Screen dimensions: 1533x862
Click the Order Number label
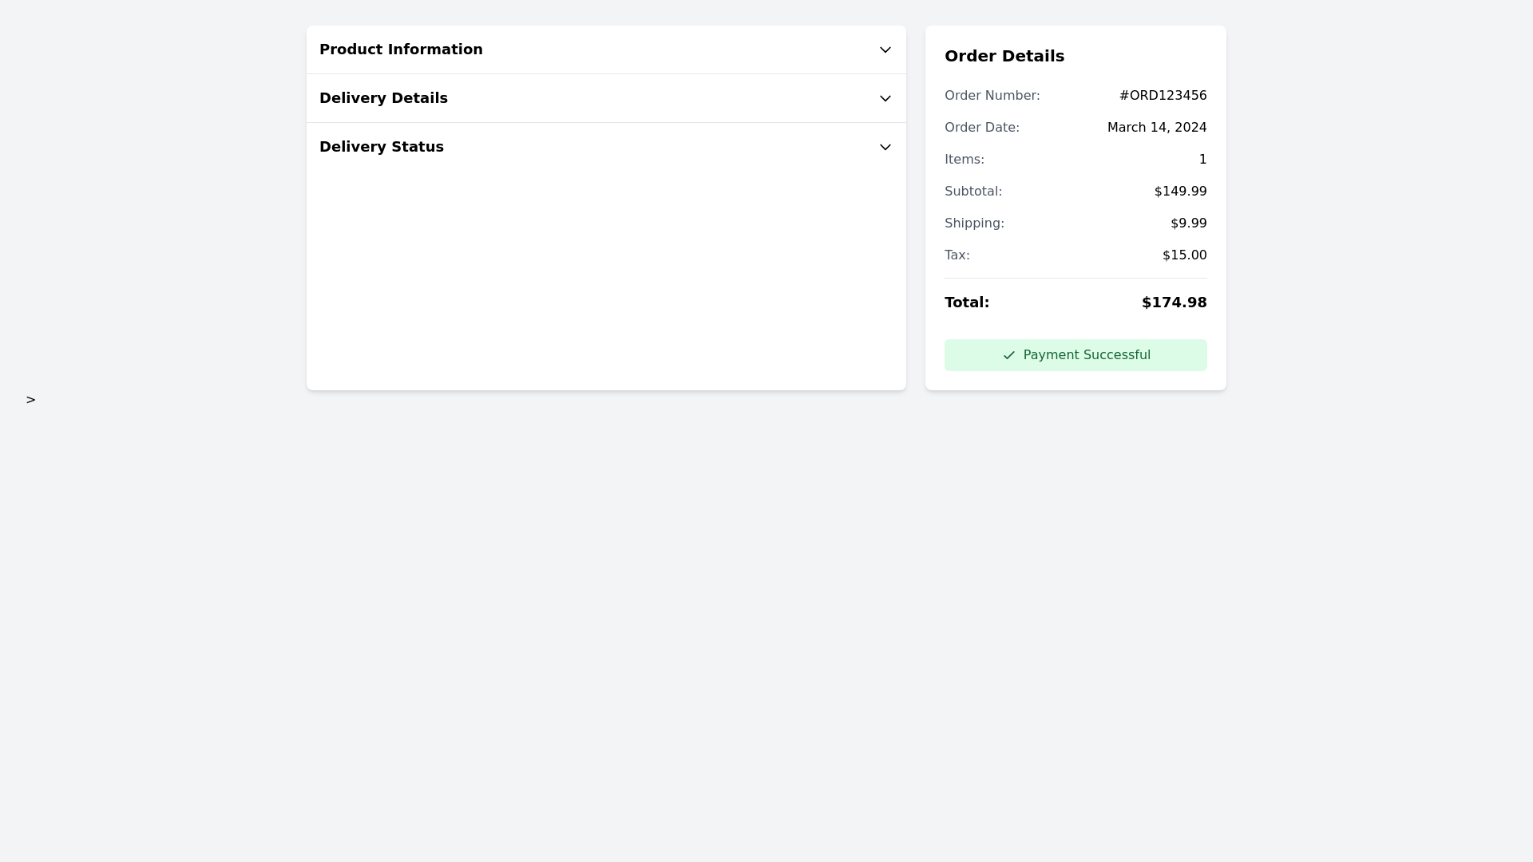(992, 96)
